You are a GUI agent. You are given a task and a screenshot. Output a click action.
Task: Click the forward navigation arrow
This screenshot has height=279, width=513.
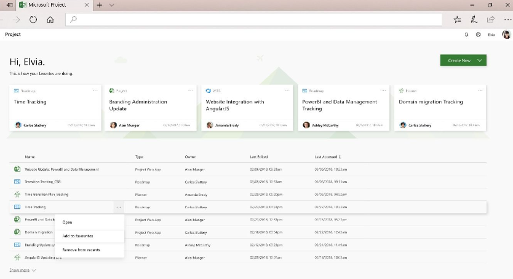coord(16,20)
